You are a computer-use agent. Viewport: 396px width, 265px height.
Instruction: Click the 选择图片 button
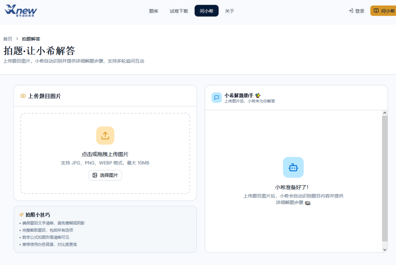(105, 175)
